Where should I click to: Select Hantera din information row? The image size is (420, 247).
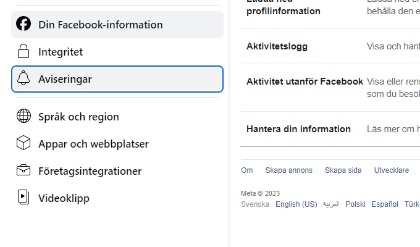[330, 129]
